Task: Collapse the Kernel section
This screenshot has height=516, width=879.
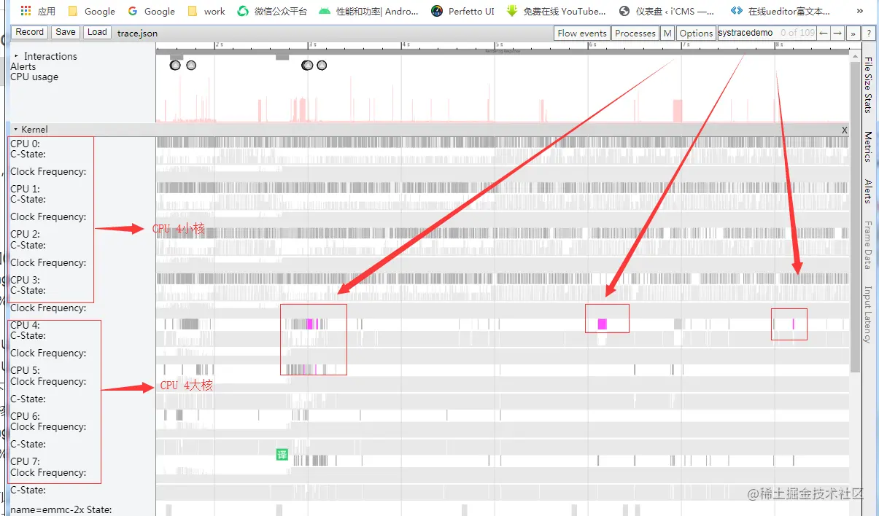Action: 16,129
